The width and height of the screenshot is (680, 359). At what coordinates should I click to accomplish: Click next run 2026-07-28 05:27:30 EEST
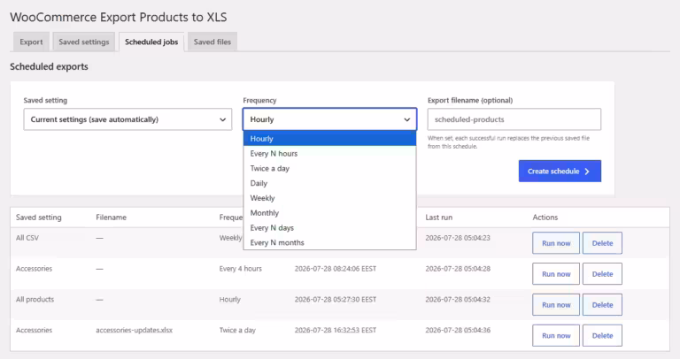336,299
